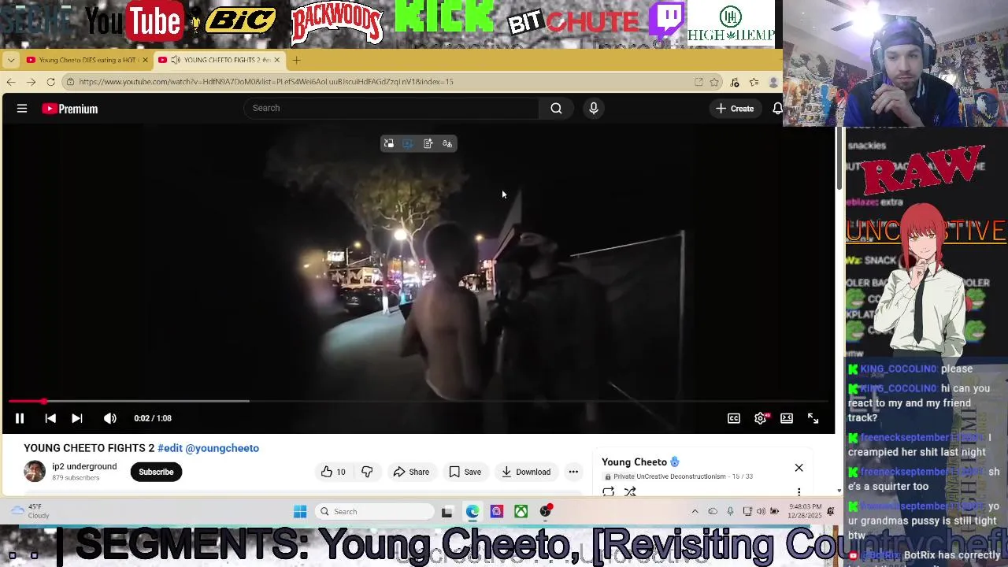Click the YouTube search magnifier button
Viewport: 1008px width, 567px height.
point(556,108)
